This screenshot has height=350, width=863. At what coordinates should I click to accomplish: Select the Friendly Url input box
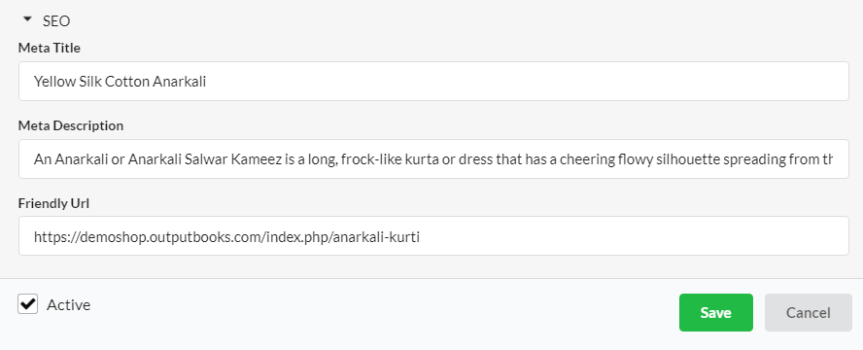(x=433, y=235)
